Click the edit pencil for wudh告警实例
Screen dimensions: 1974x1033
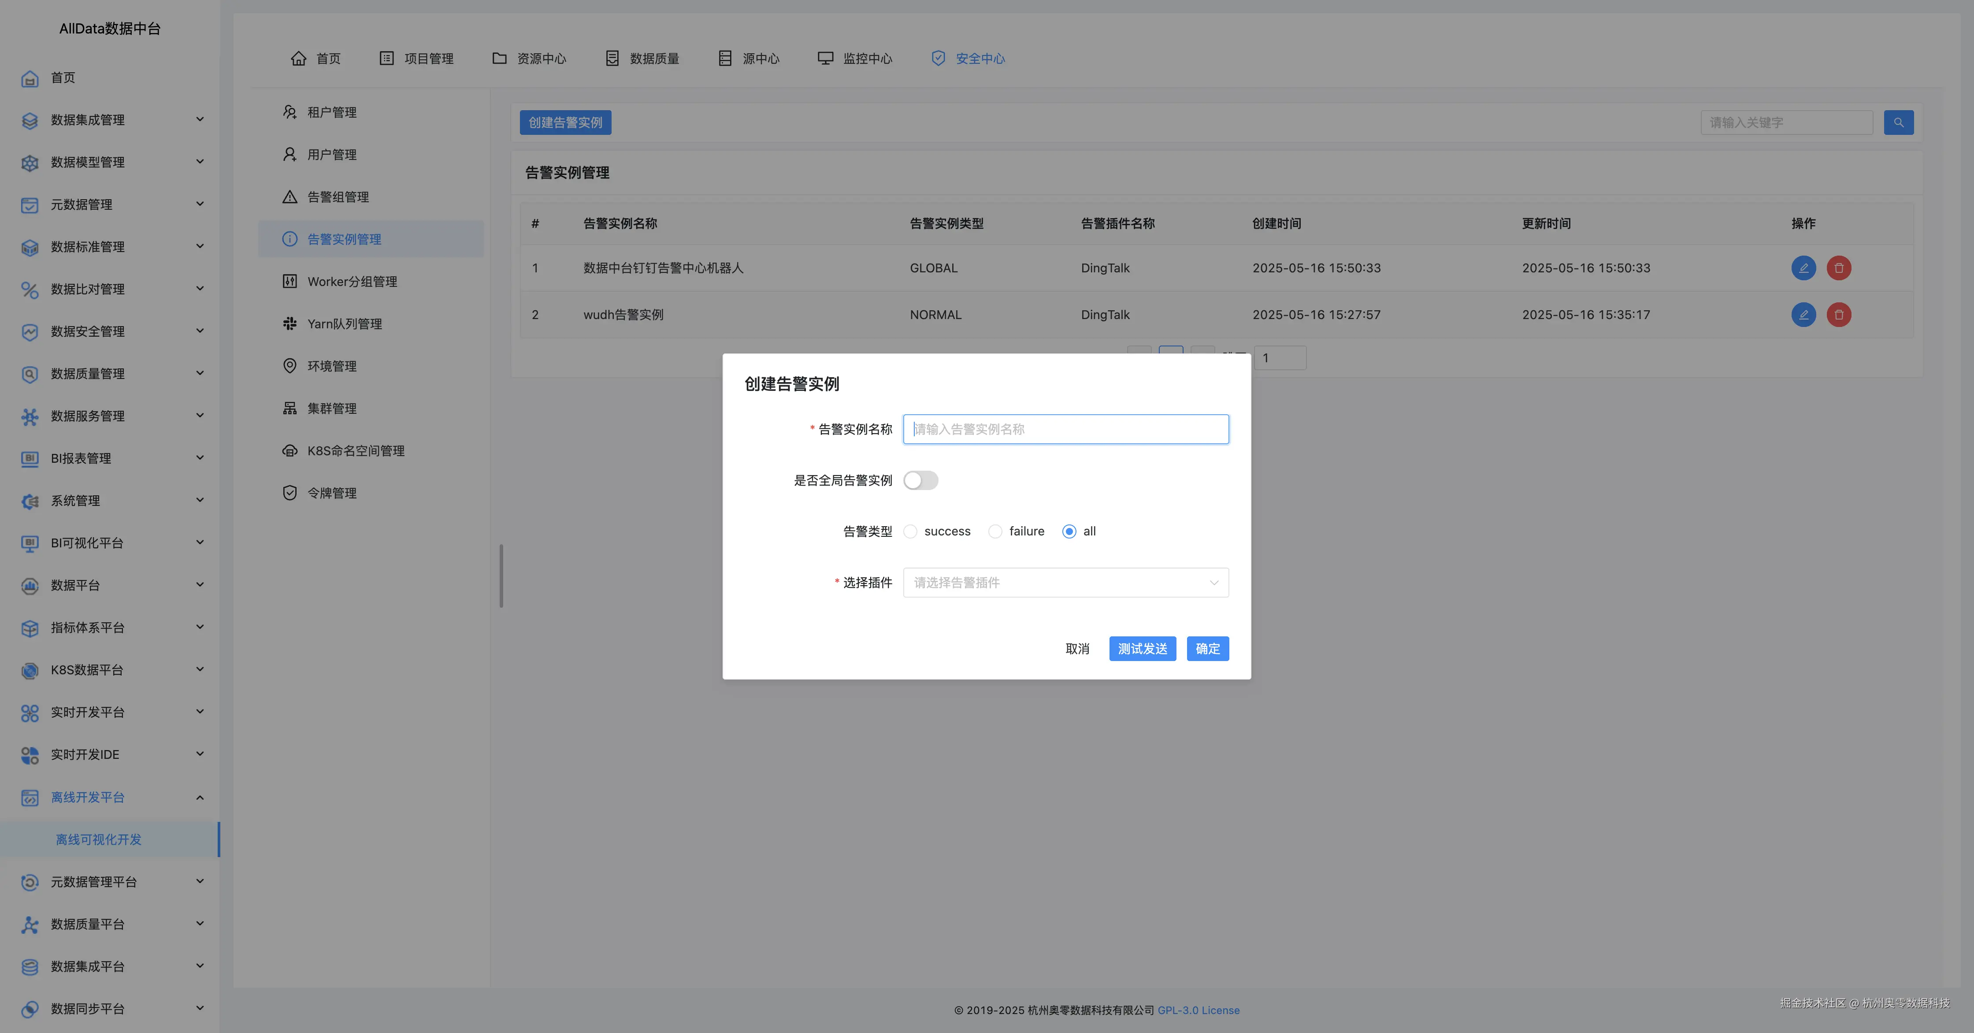[1804, 314]
